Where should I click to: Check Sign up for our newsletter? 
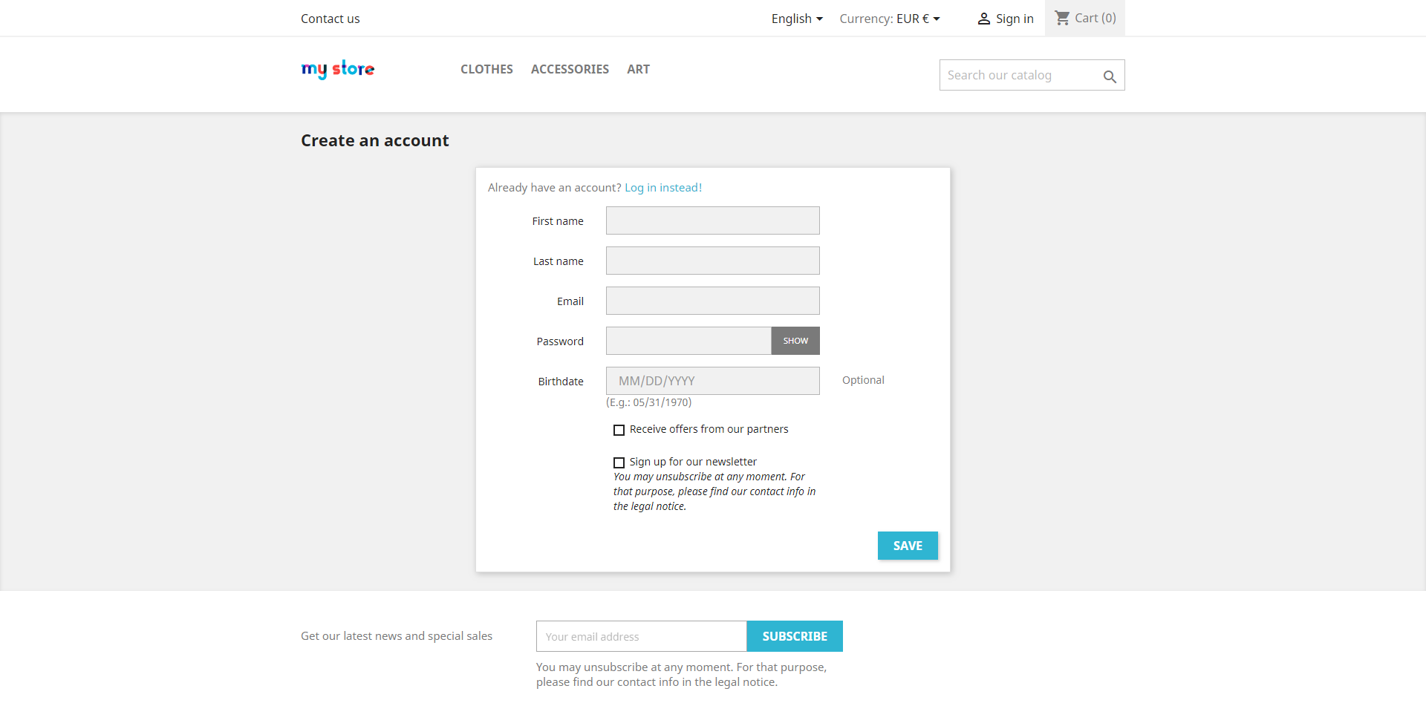pyautogui.click(x=619, y=462)
